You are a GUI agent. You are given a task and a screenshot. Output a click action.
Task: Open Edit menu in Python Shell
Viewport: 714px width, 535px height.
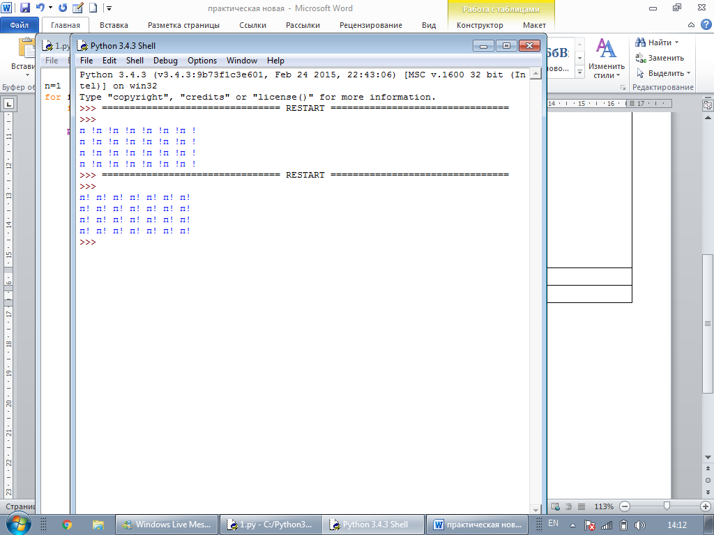[109, 61]
